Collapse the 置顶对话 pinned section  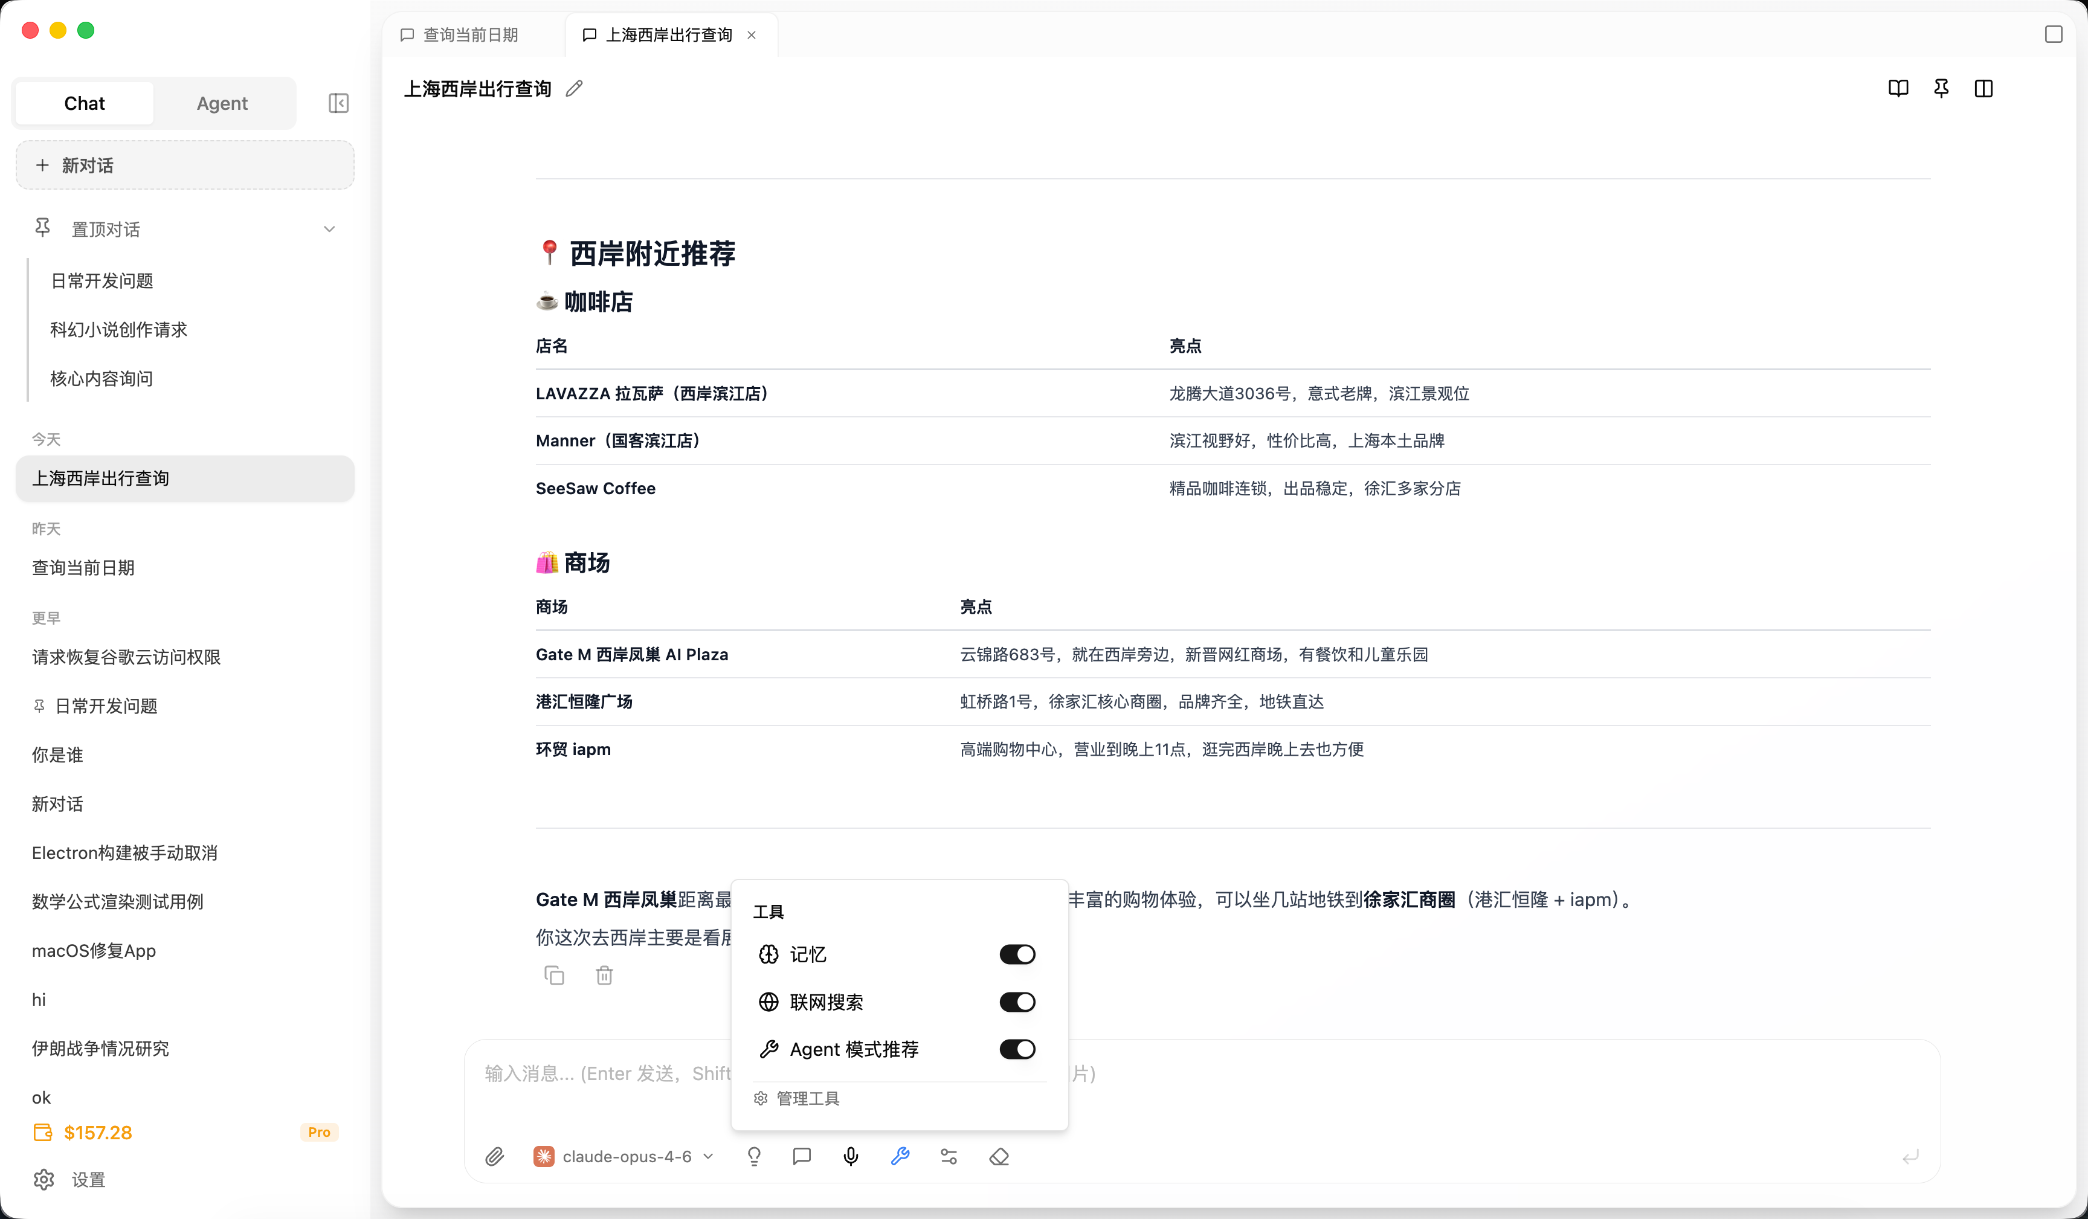(330, 229)
